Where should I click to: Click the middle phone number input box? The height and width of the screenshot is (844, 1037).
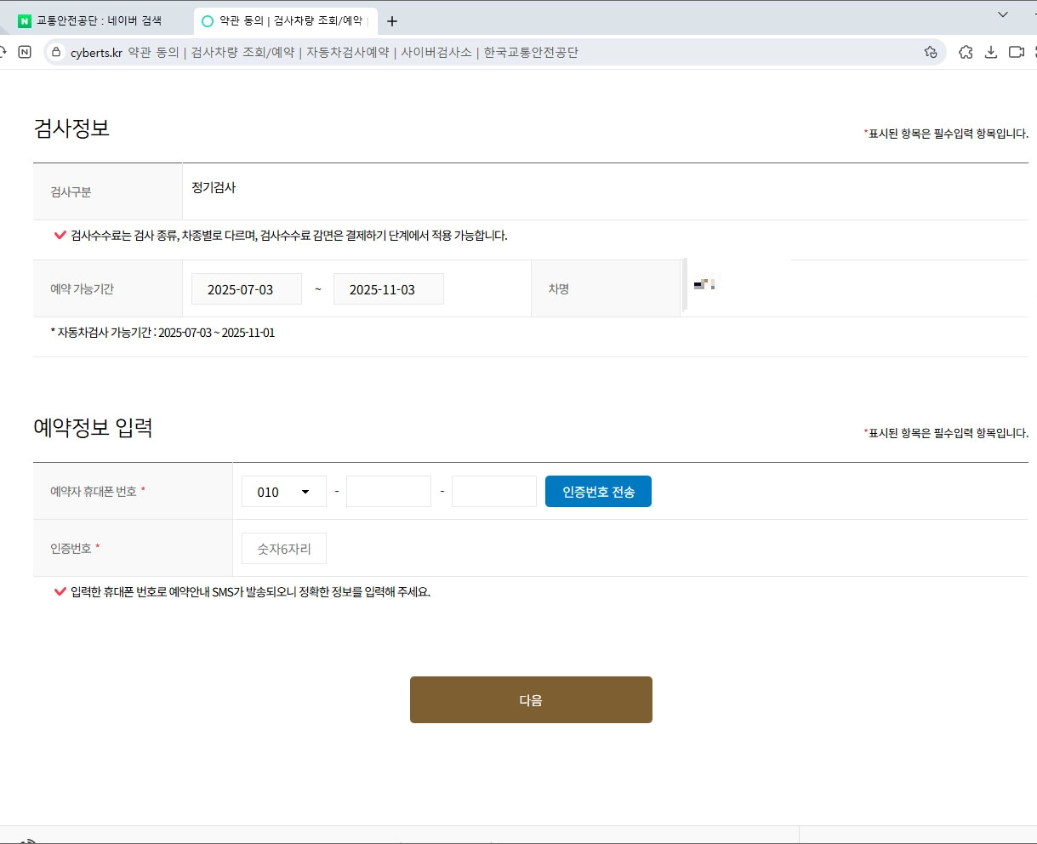tap(389, 491)
